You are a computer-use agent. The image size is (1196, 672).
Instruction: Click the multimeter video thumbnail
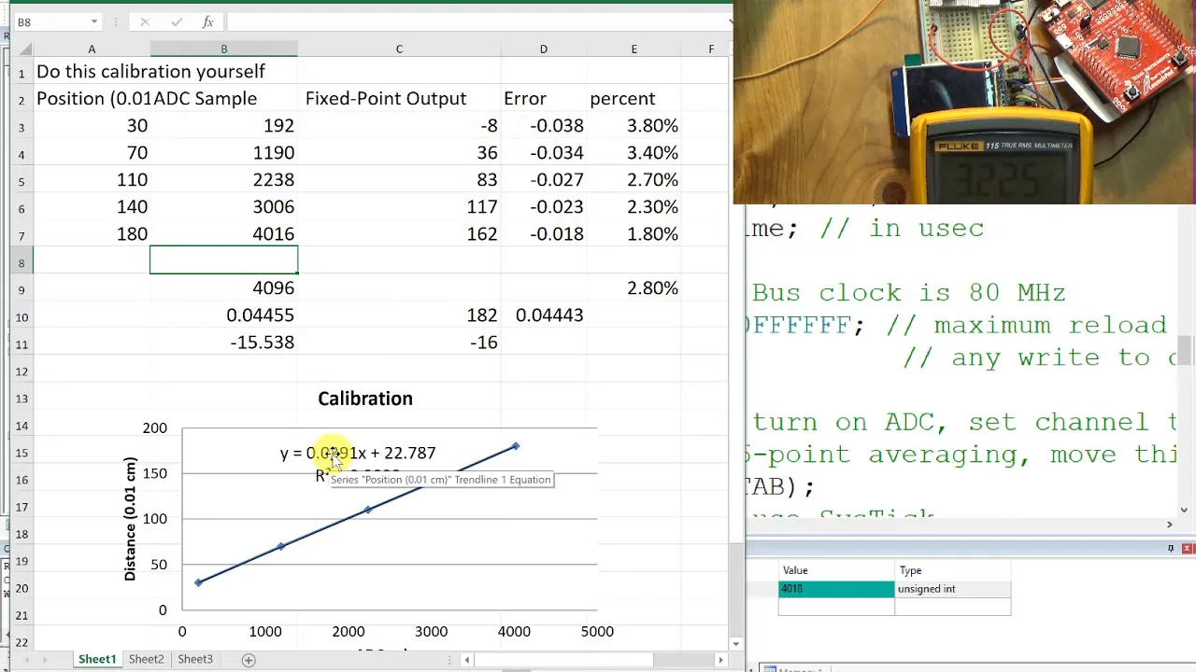964,102
